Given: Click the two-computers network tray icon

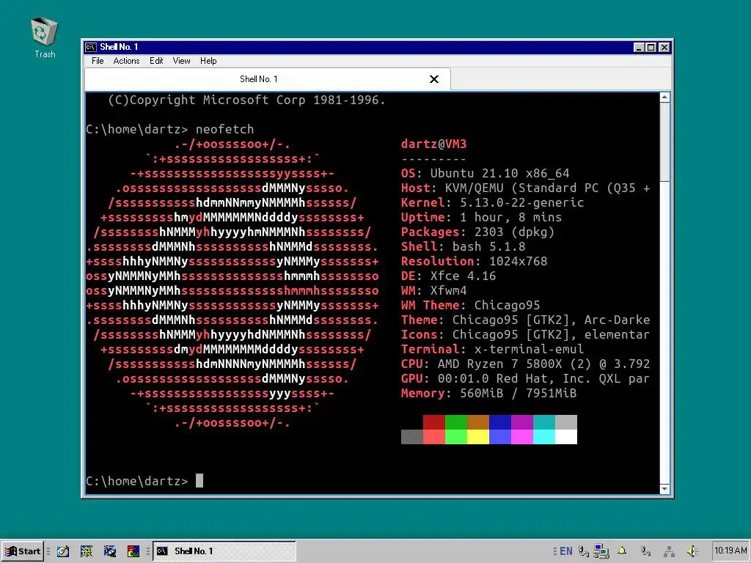Looking at the screenshot, I should coord(601,551).
